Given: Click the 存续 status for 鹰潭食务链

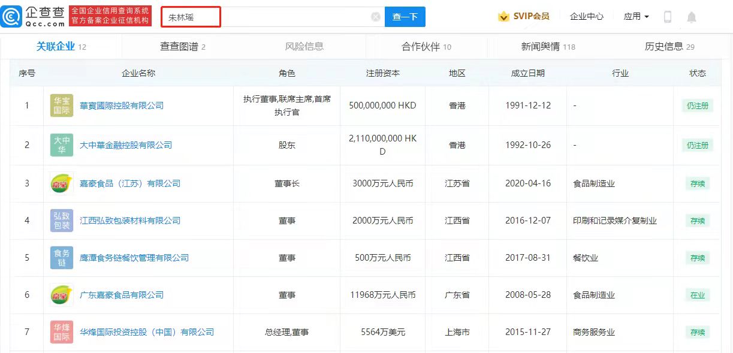Looking at the screenshot, I should tap(697, 258).
